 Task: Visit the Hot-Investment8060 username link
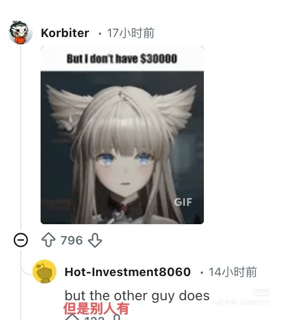click(128, 272)
